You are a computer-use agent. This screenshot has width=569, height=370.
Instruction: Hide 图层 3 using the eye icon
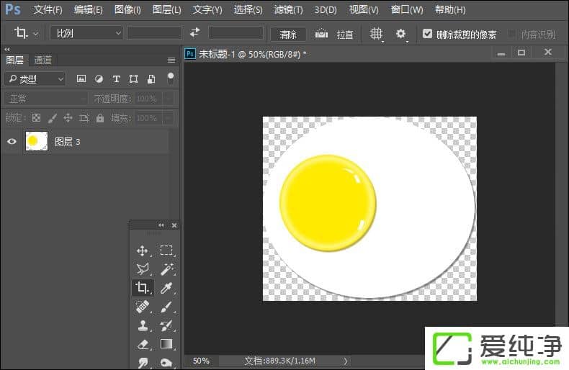pyautogui.click(x=12, y=142)
